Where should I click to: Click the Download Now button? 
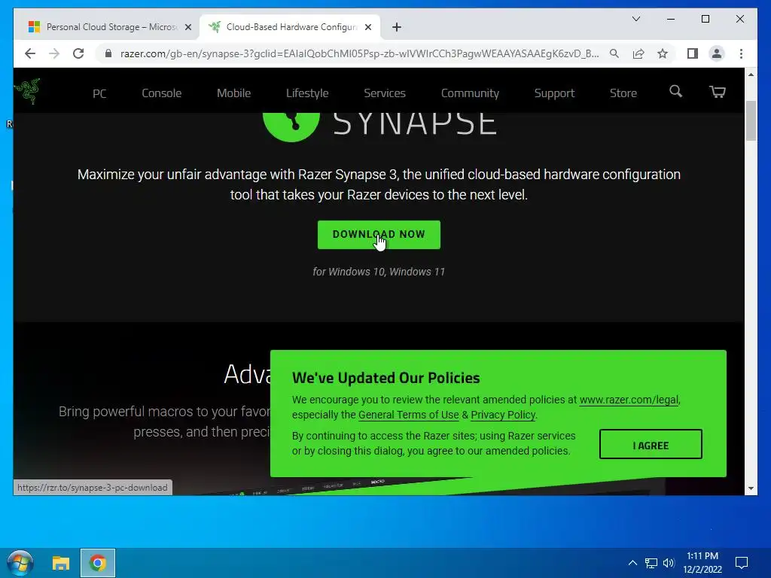point(379,235)
